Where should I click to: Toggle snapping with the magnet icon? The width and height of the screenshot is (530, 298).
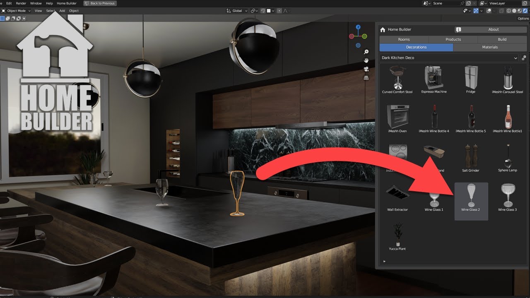262,11
